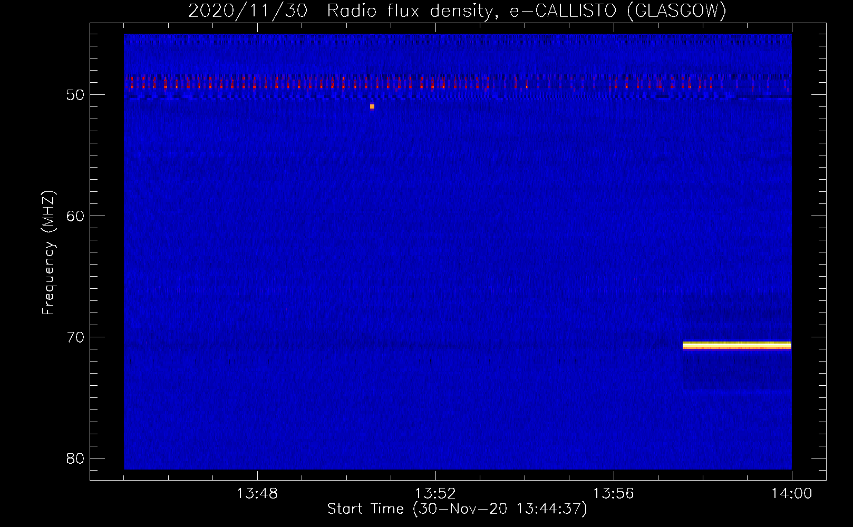The width and height of the screenshot is (853, 527).
Task: Click the 'Frequency (MHZ)' axis title
Action: pyautogui.click(x=49, y=253)
